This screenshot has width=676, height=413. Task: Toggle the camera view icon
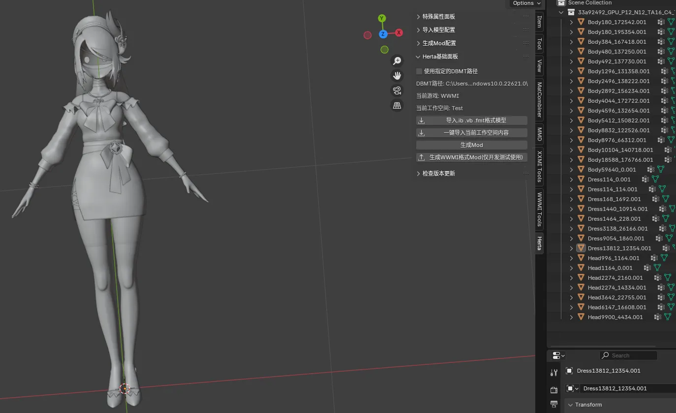pyautogui.click(x=397, y=90)
